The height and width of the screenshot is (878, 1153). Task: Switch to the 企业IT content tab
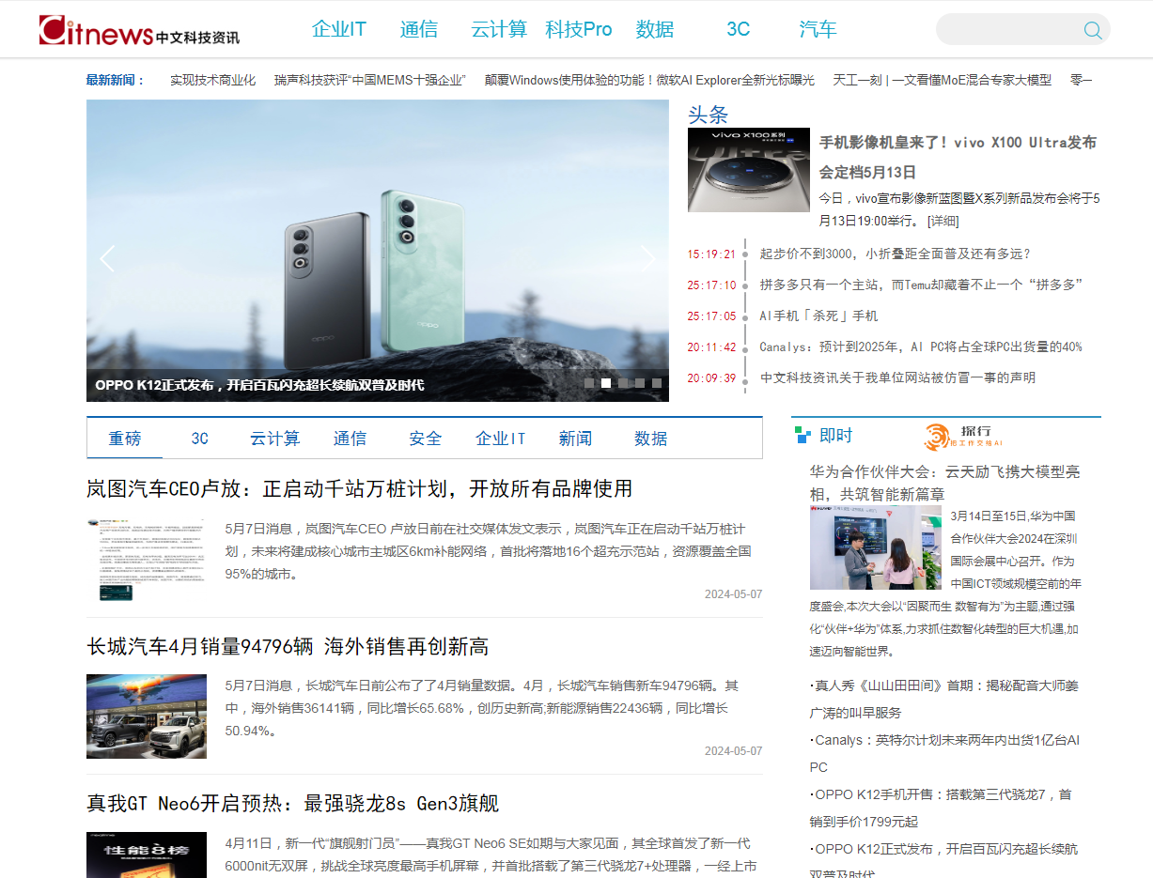pyautogui.click(x=501, y=439)
